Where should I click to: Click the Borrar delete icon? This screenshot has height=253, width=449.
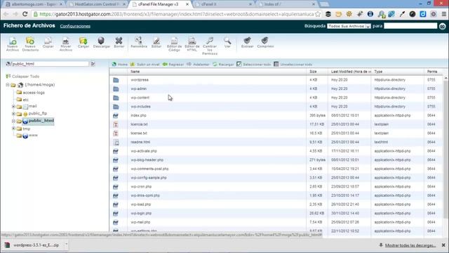(119, 42)
